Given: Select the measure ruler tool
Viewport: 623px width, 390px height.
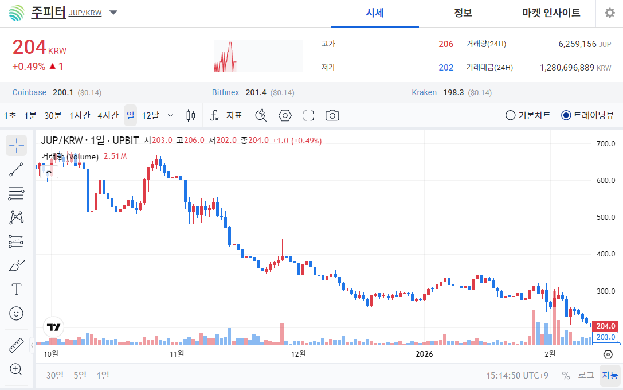Looking at the screenshot, I should click(x=16, y=345).
